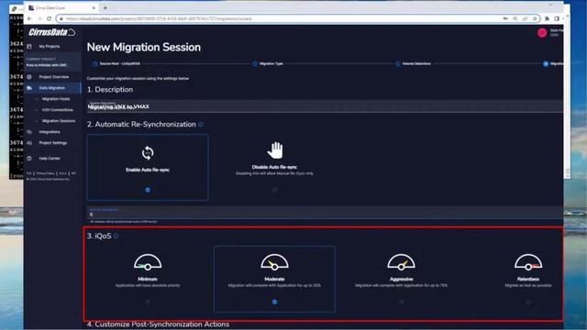587x330 pixels.
Task: Open Project Settings in the sidebar
Action: tap(53, 143)
